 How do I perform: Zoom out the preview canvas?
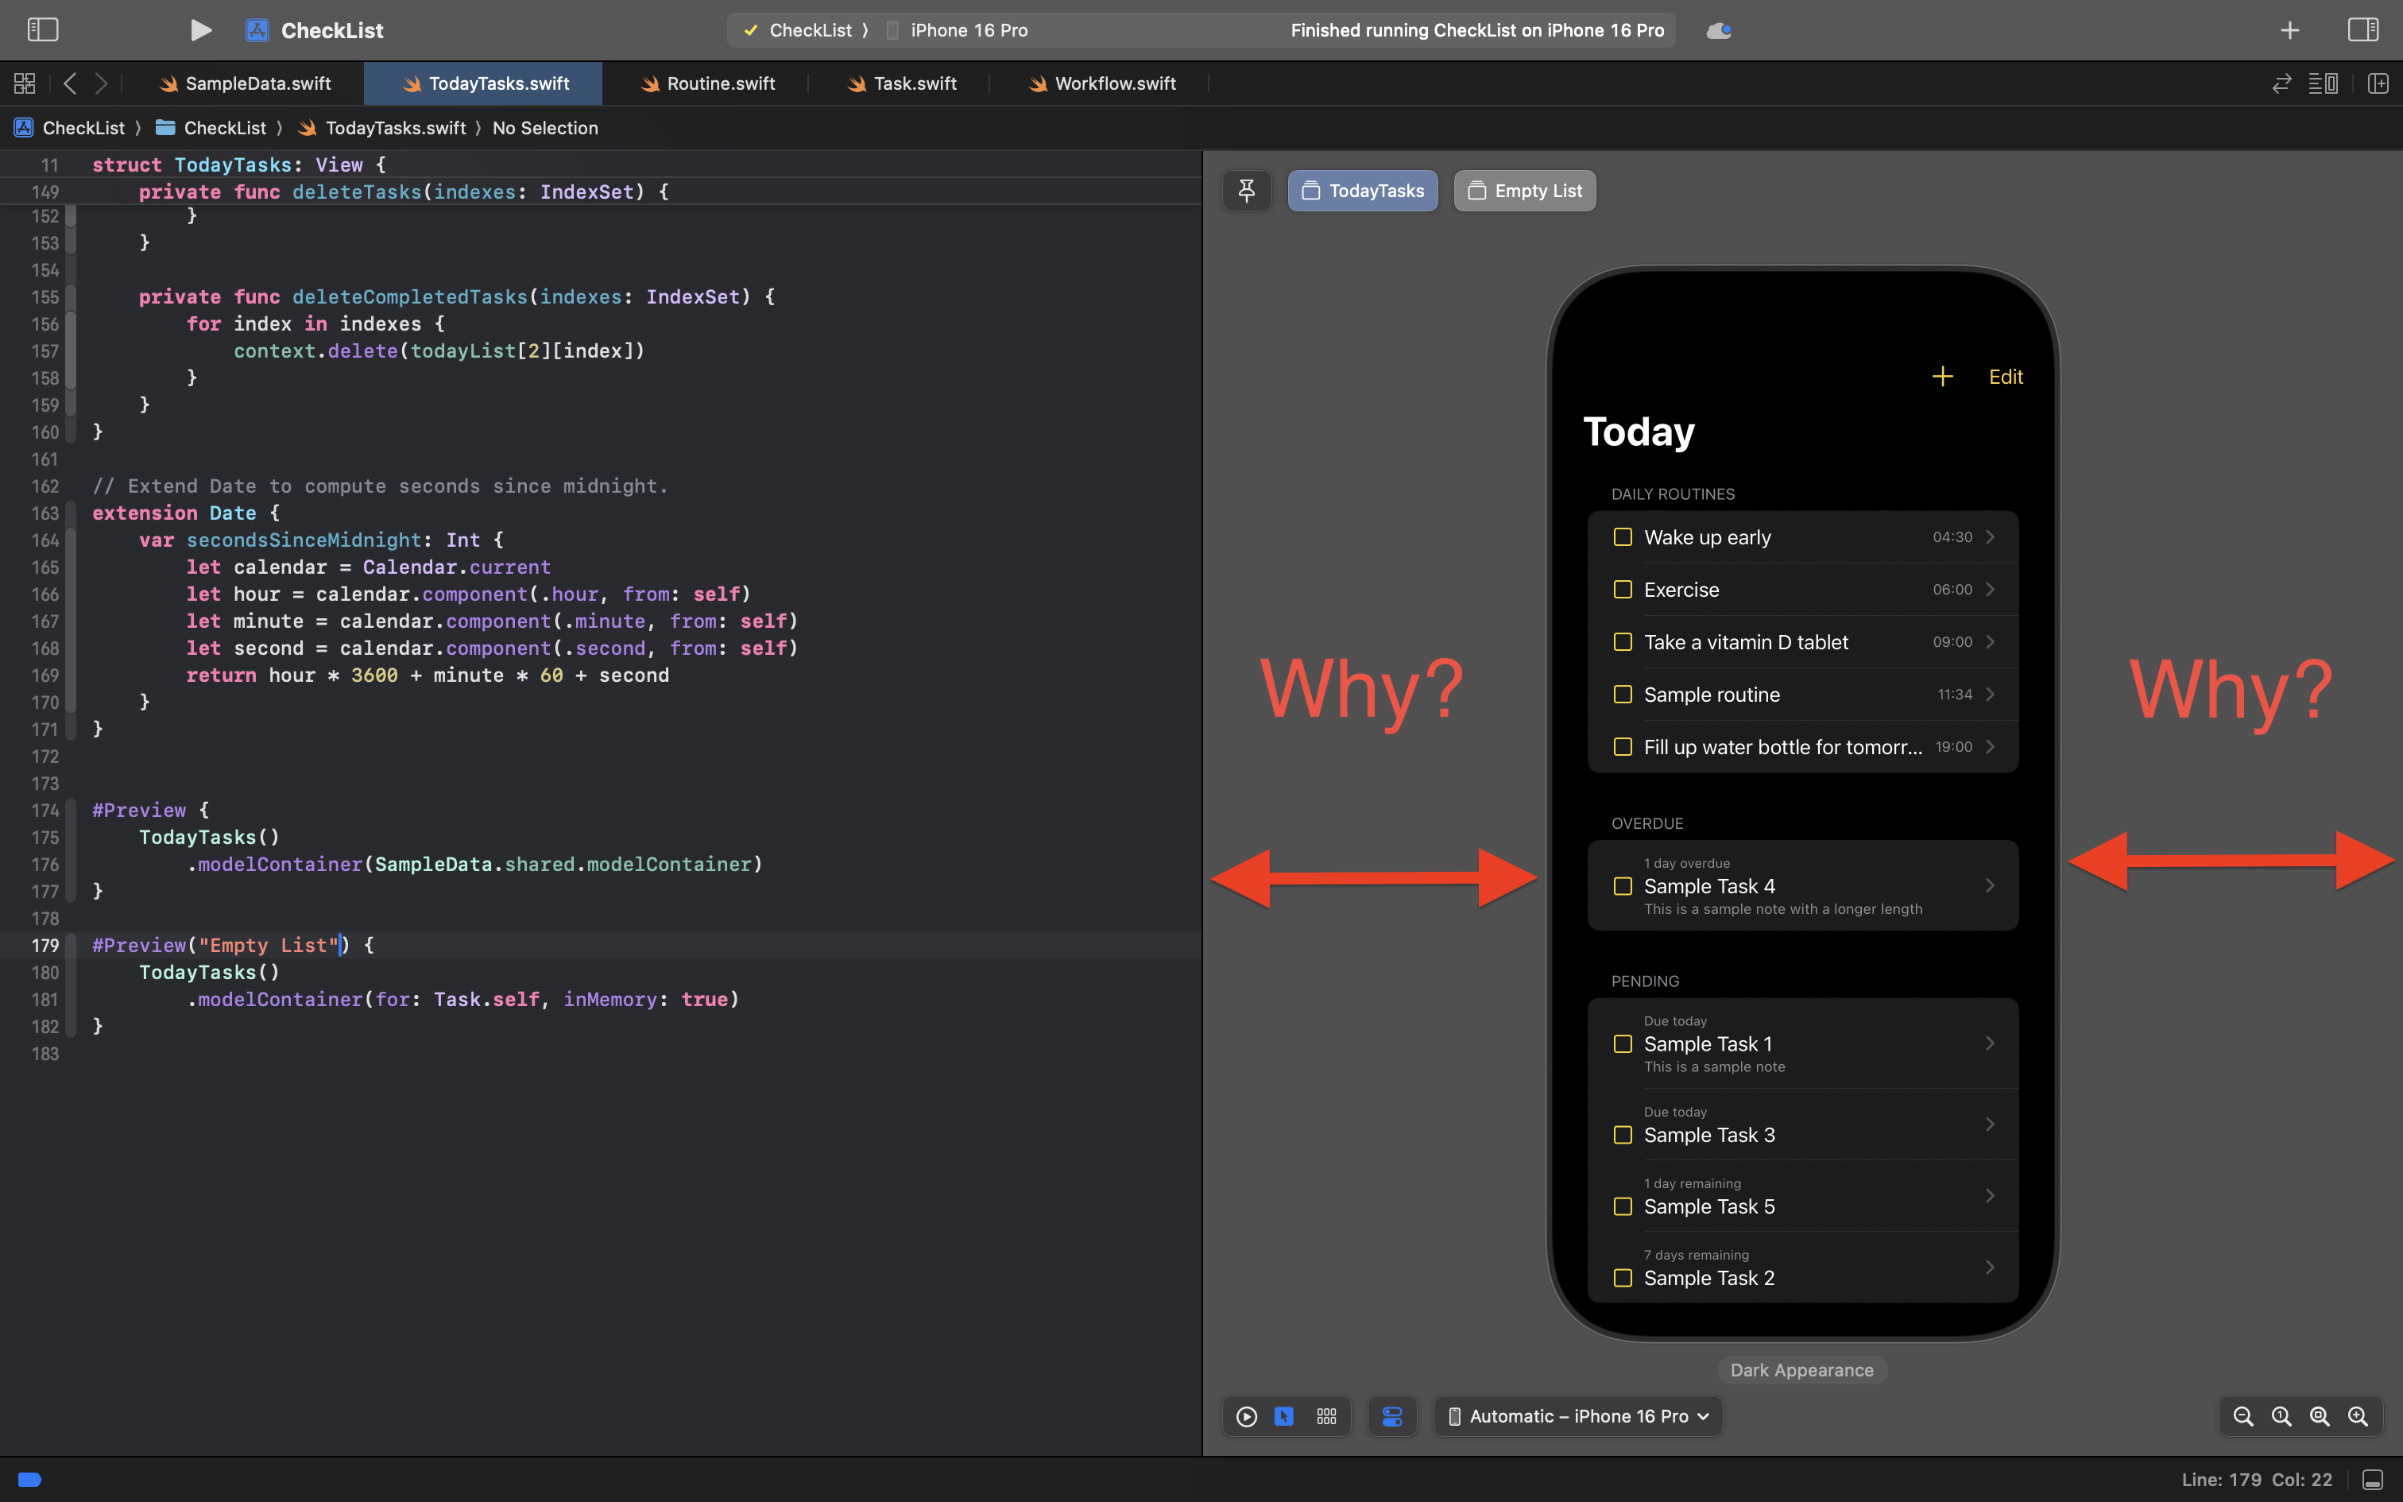[2242, 1415]
